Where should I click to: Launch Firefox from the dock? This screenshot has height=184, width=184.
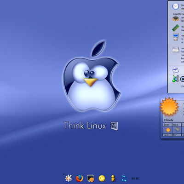click(x=80, y=178)
